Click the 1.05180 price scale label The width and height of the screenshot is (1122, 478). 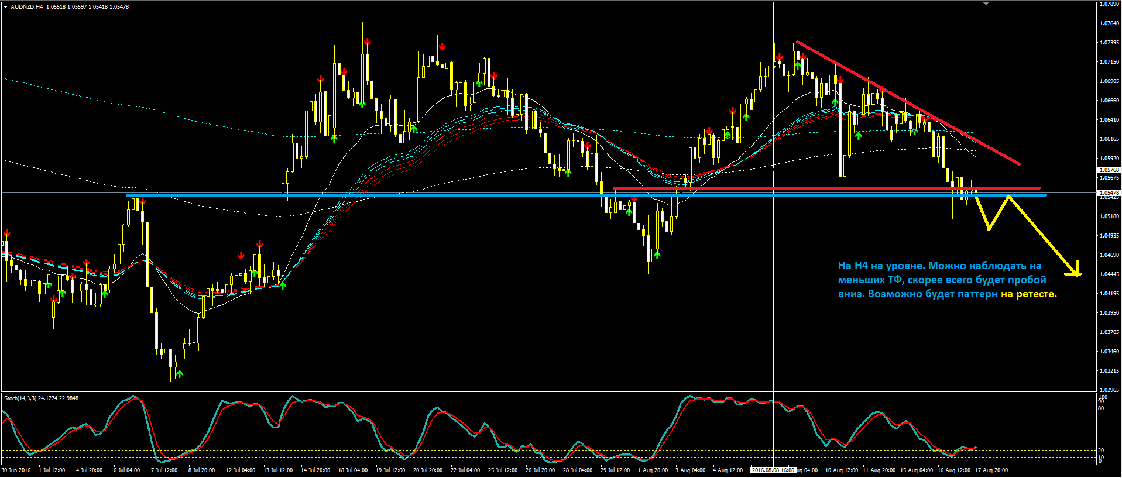(x=1110, y=216)
